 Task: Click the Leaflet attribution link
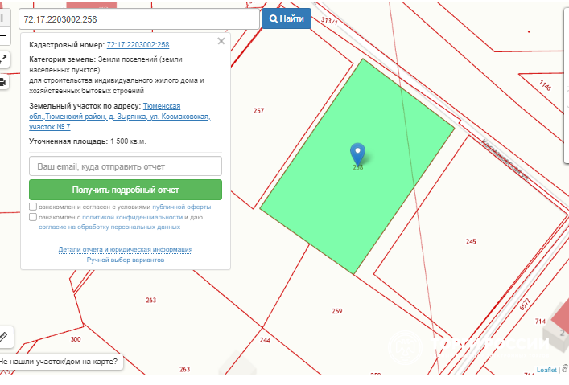[x=546, y=371]
